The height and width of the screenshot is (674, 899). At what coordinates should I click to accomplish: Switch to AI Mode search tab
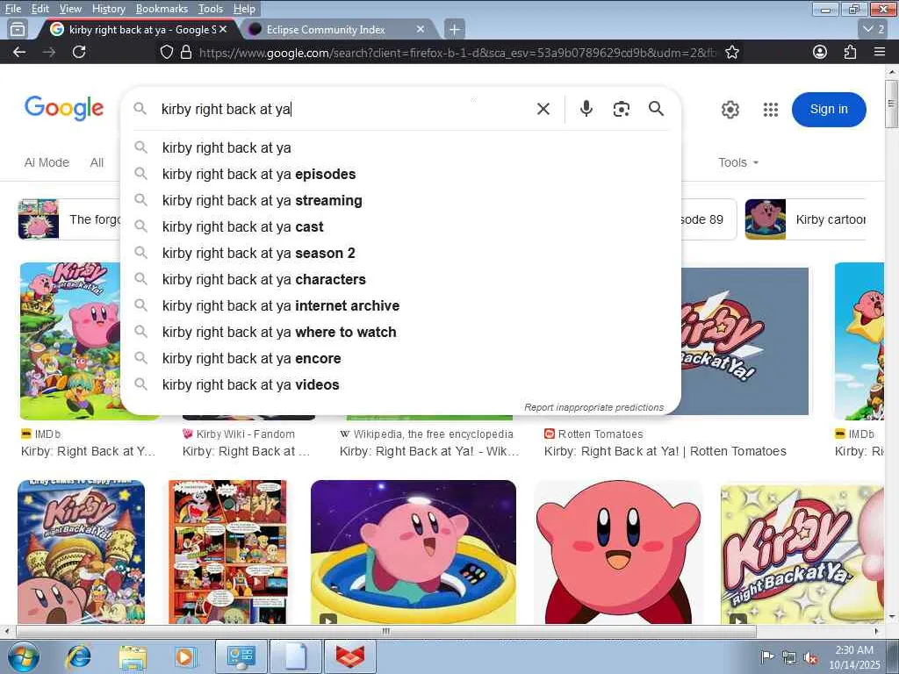pyautogui.click(x=47, y=162)
